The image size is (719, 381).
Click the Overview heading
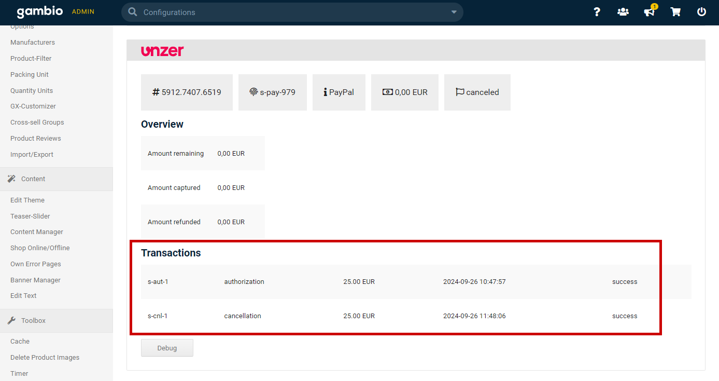pyautogui.click(x=162, y=124)
